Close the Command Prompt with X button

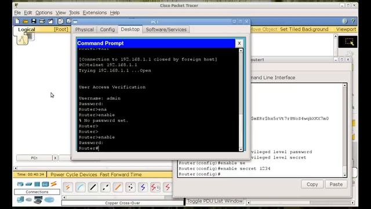(x=239, y=43)
